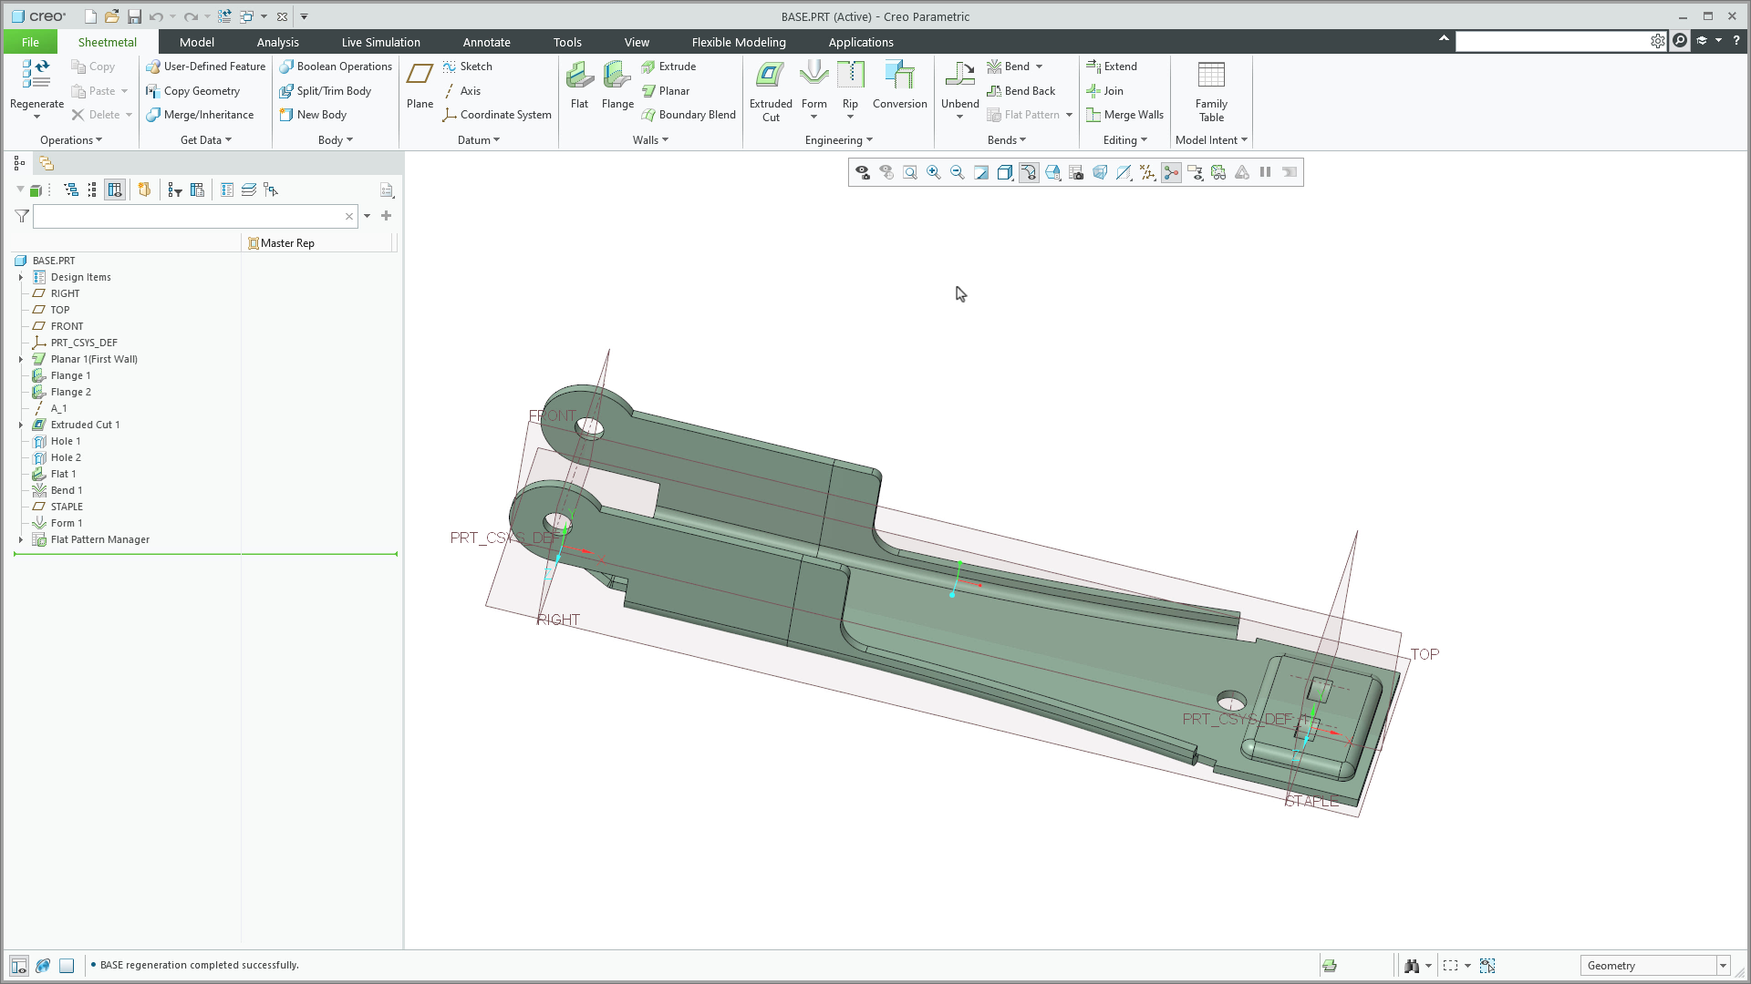Viewport: 1751px width, 984px height.
Task: Click binoculars Find icon in status bar
Action: (x=1412, y=966)
